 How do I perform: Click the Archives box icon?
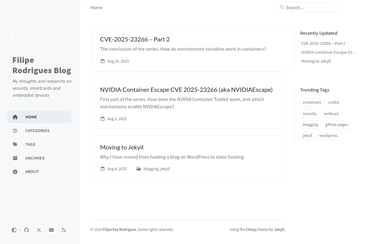[15, 158]
